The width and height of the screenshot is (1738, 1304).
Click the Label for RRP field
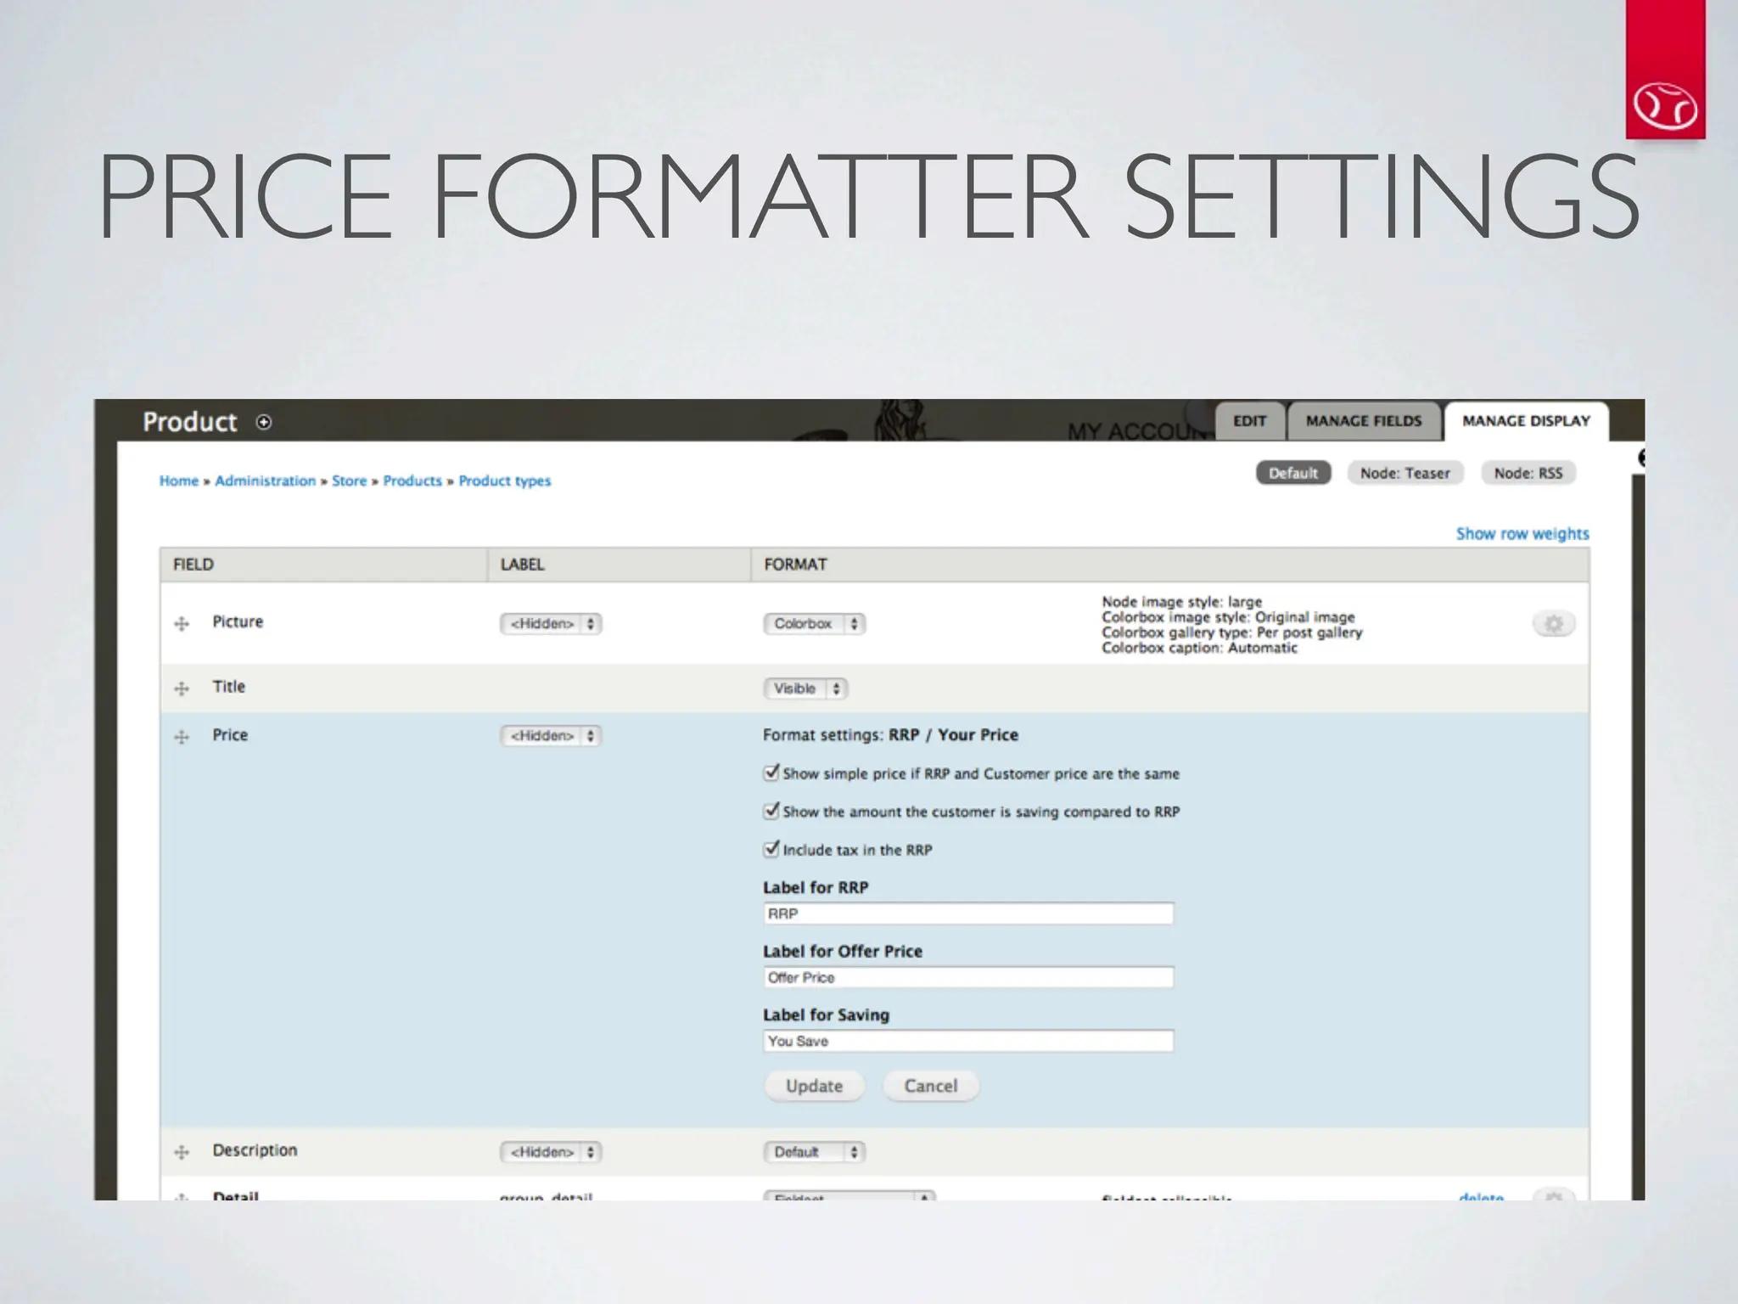pos(968,913)
